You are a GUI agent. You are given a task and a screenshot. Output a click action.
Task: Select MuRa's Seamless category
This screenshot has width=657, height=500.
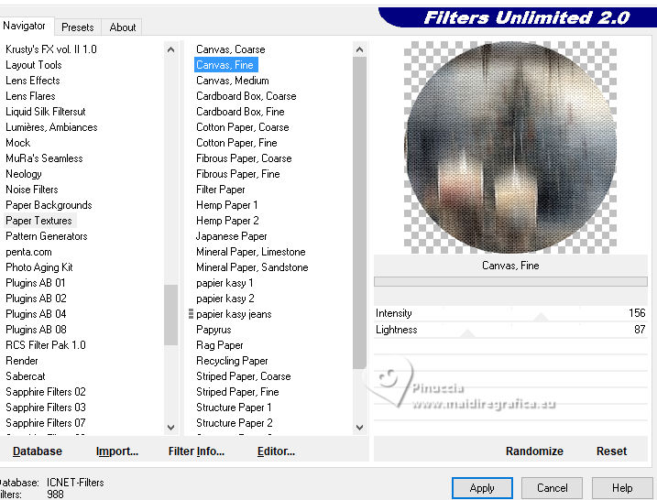point(44,158)
